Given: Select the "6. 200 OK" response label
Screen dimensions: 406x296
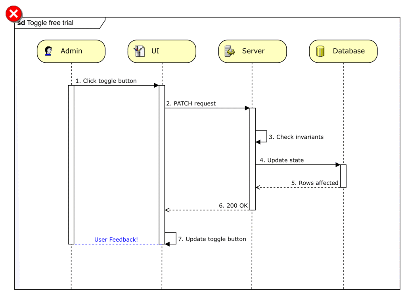Looking at the screenshot, I should point(233,206).
